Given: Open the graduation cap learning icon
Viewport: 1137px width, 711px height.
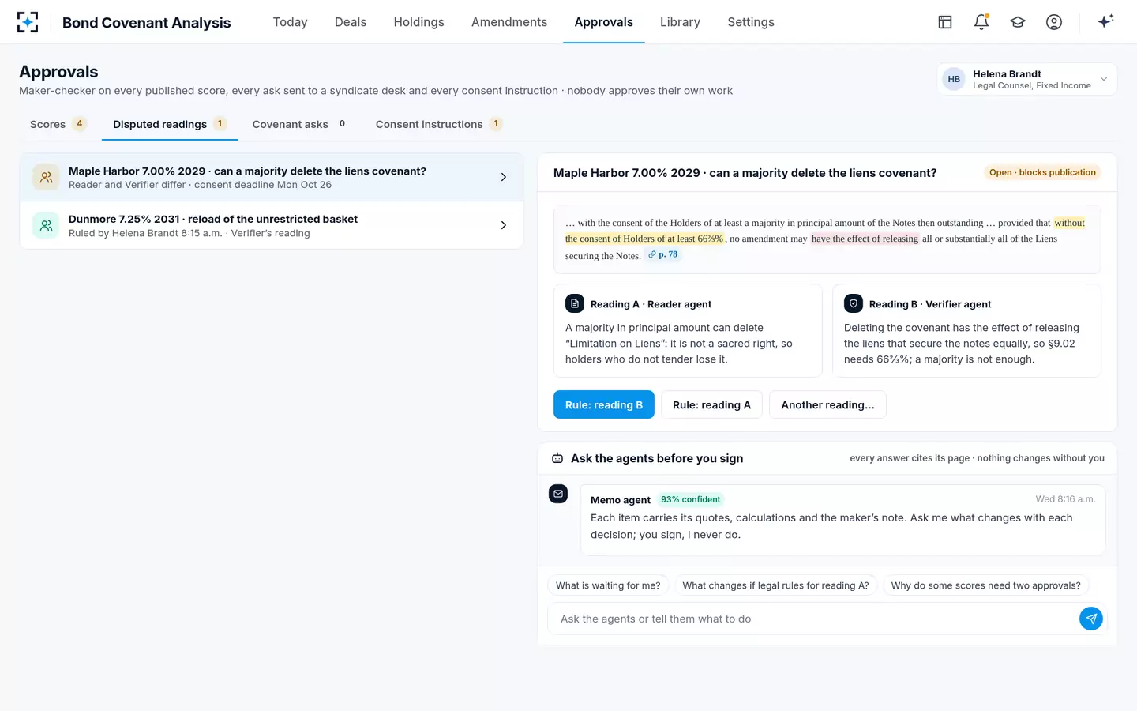Looking at the screenshot, I should [1018, 22].
